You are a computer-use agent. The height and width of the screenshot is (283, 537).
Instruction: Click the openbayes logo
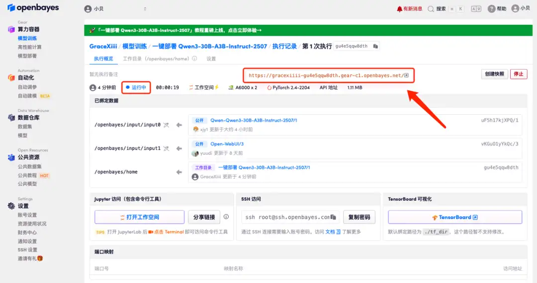33,7
